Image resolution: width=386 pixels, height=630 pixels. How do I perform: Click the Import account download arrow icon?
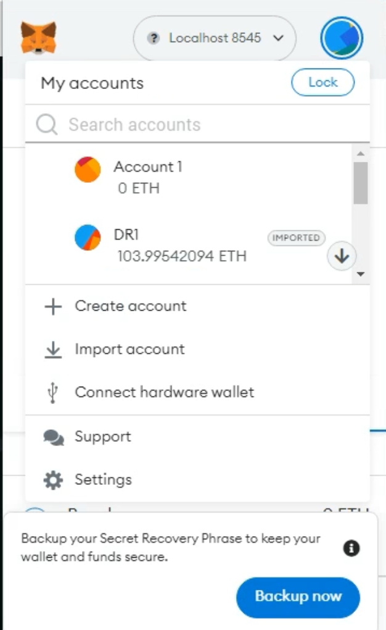click(x=54, y=349)
